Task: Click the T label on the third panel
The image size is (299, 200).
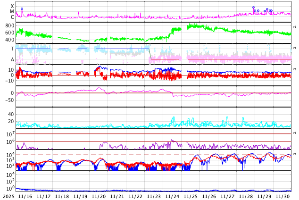Action: [x=12, y=49]
